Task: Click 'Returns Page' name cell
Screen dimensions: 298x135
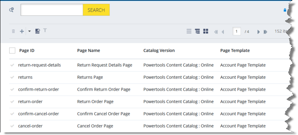Action: [x=90, y=77]
